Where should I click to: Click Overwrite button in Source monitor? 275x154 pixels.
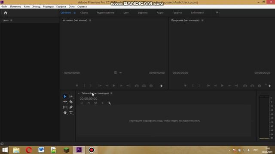[x=144, y=86]
